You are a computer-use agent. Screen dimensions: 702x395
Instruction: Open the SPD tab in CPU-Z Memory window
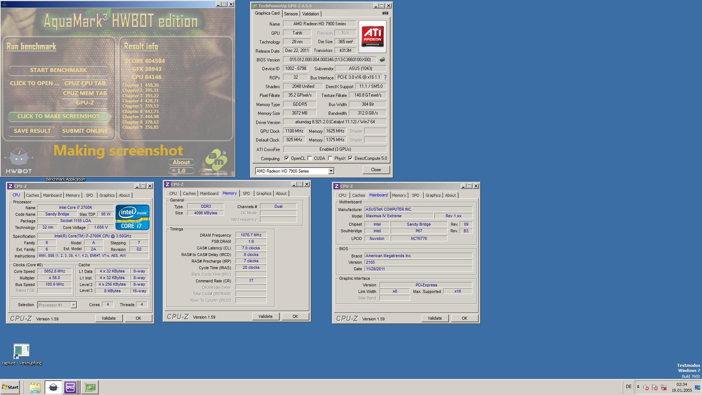coord(246,193)
